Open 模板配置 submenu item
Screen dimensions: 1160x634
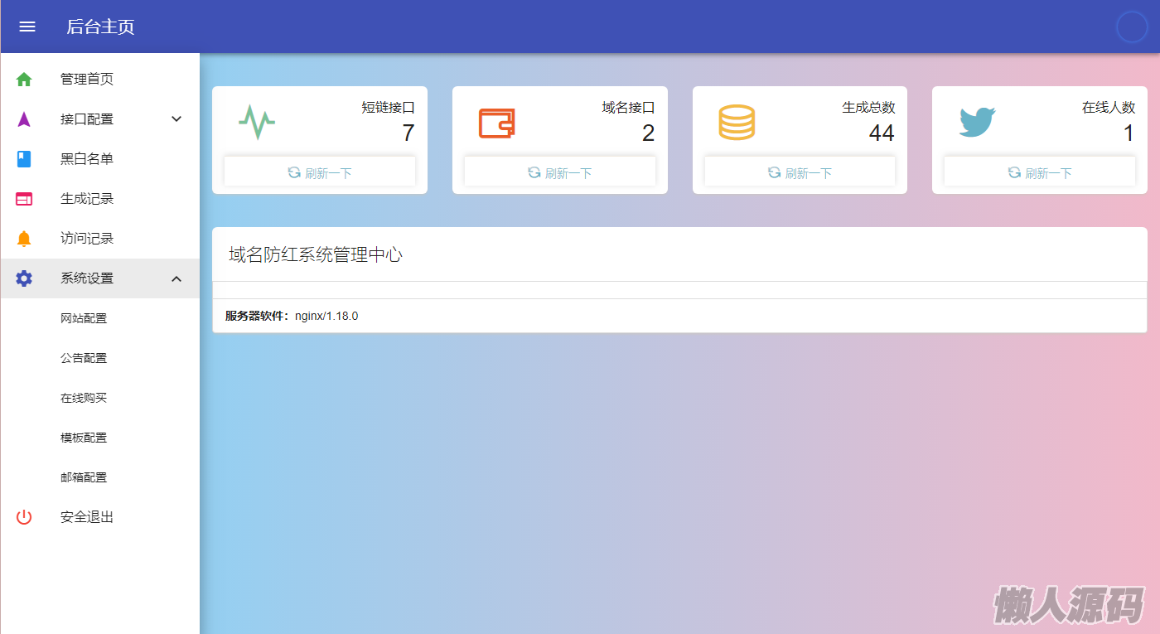99,438
